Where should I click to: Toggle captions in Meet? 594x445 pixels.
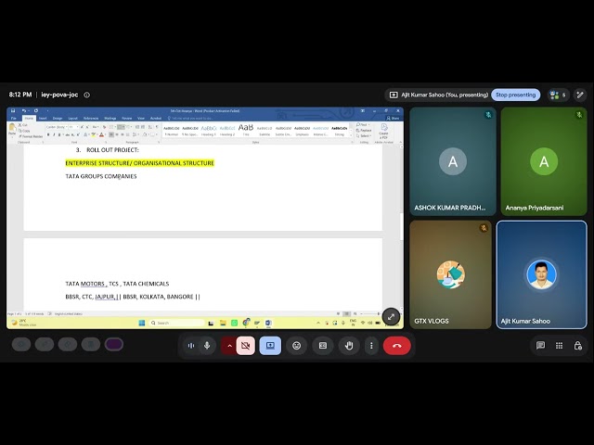(x=323, y=346)
